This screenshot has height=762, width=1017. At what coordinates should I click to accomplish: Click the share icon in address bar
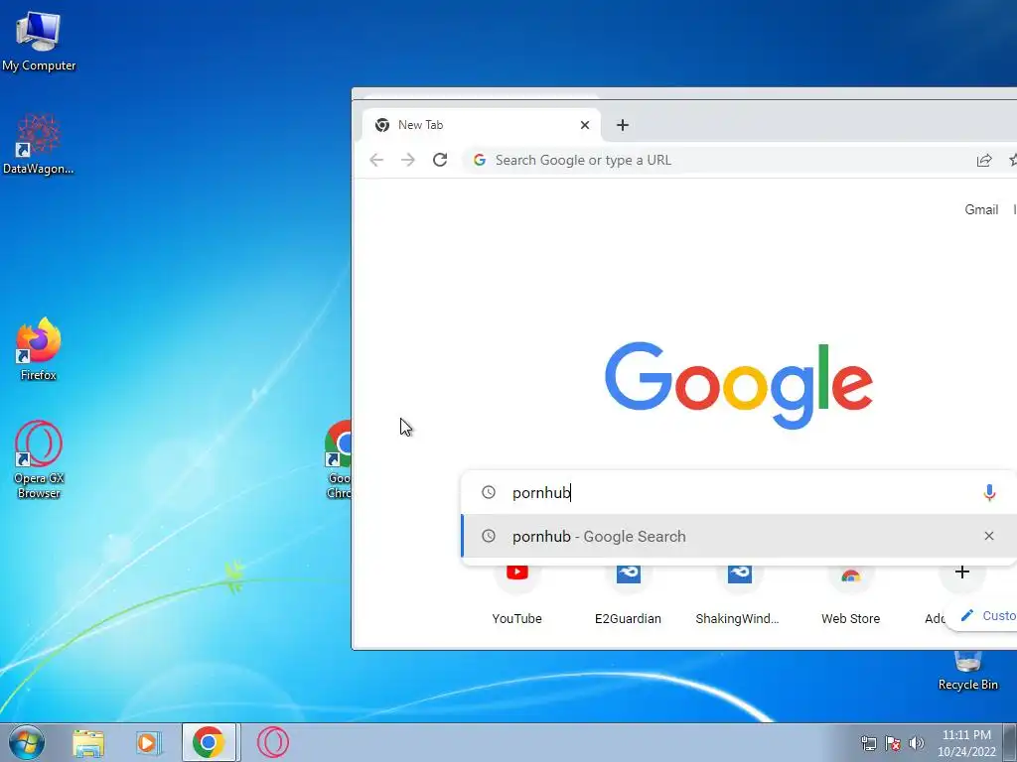[984, 160]
